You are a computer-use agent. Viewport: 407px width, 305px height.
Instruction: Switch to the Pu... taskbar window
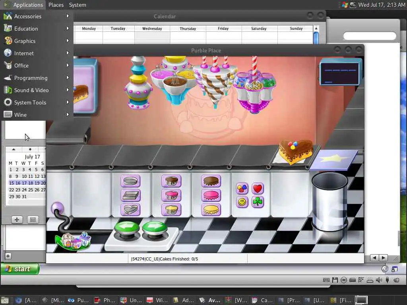[x=79, y=300]
